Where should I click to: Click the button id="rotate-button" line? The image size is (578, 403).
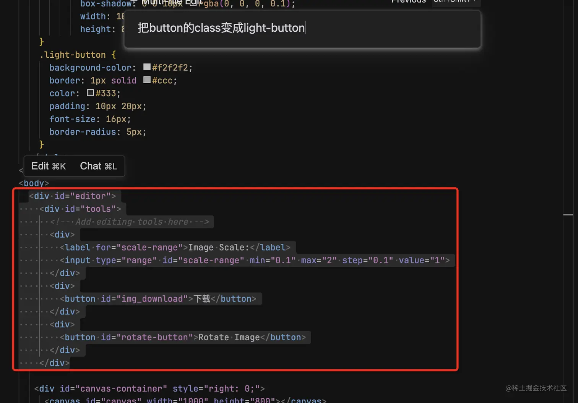(183, 337)
